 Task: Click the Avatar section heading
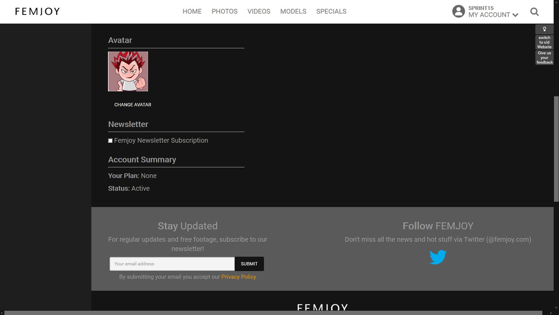pos(120,40)
